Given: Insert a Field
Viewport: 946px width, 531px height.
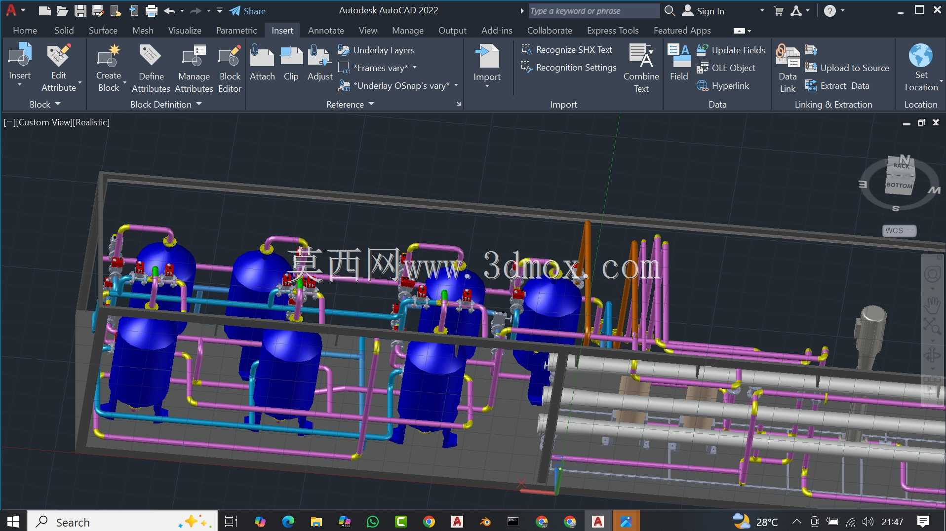Looking at the screenshot, I should 679,62.
